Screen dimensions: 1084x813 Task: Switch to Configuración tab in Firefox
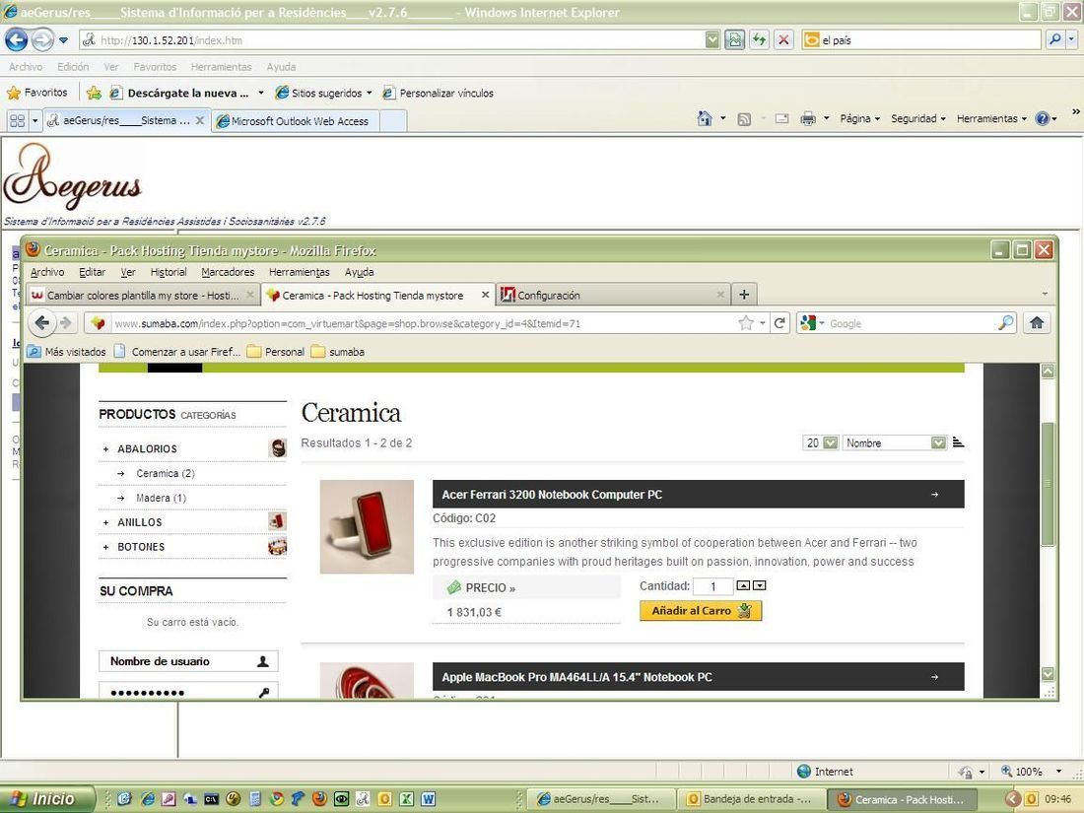pos(613,295)
